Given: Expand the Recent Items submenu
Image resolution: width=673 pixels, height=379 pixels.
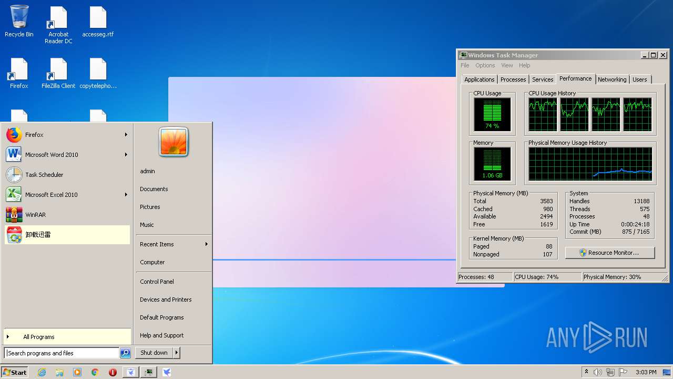Looking at the screenshot, I should (174, 244).
